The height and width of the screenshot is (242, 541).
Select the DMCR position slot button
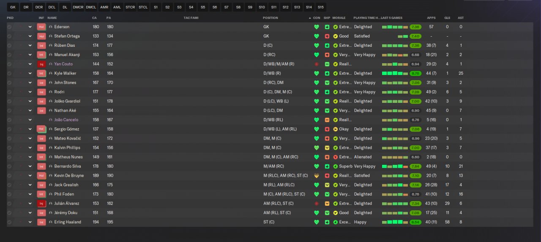coord(78,7)
